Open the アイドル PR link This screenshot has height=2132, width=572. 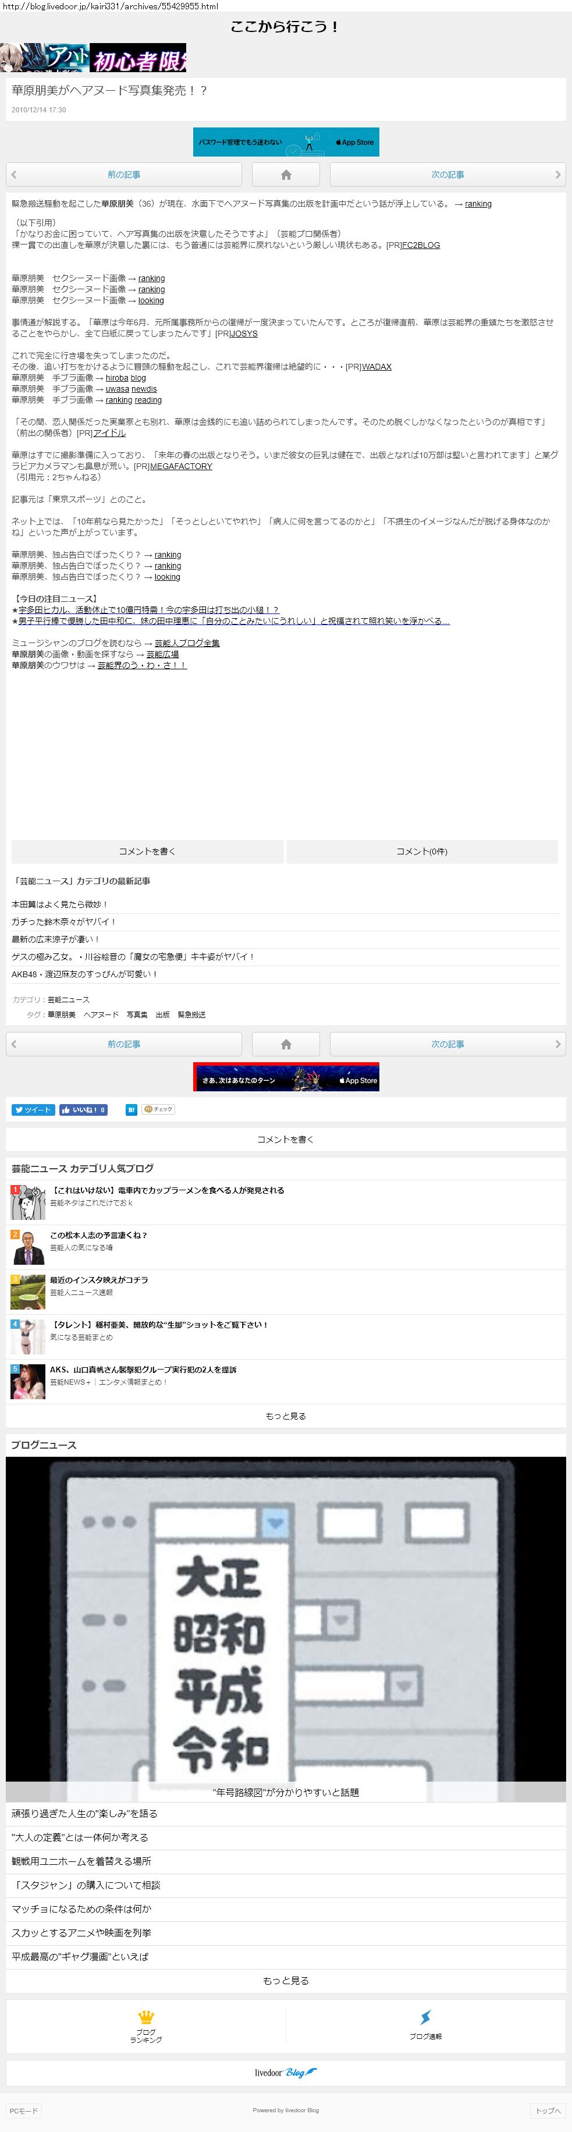109,433
